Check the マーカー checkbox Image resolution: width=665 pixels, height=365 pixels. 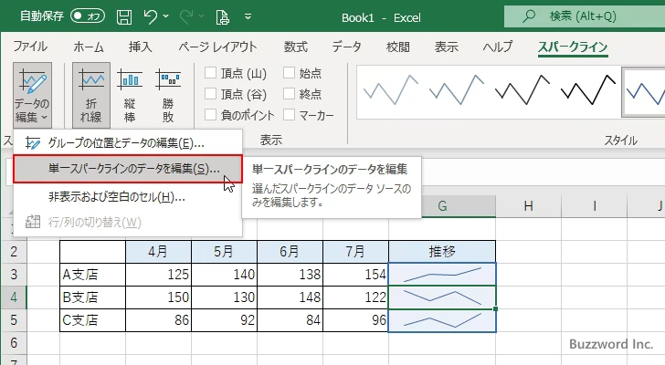pos(289,114)
